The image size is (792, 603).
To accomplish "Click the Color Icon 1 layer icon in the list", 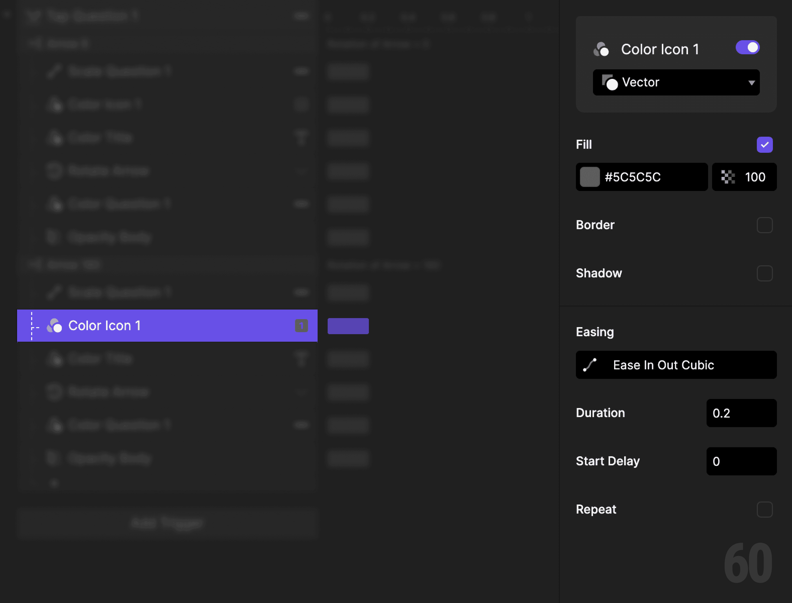I will tap(55, 325).
